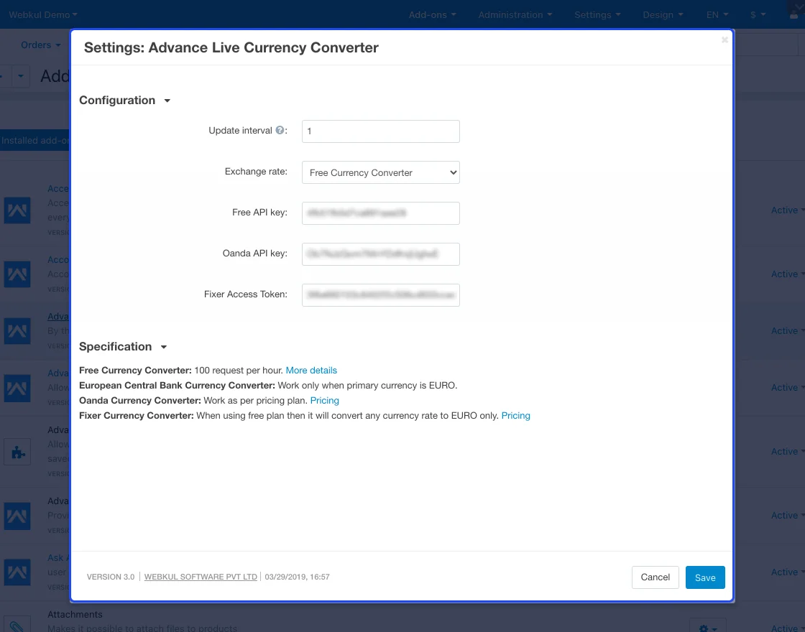The width and height of the screenshot is (805, 632).
Task: Focus the Free API key field
Action: click(380, 213)
